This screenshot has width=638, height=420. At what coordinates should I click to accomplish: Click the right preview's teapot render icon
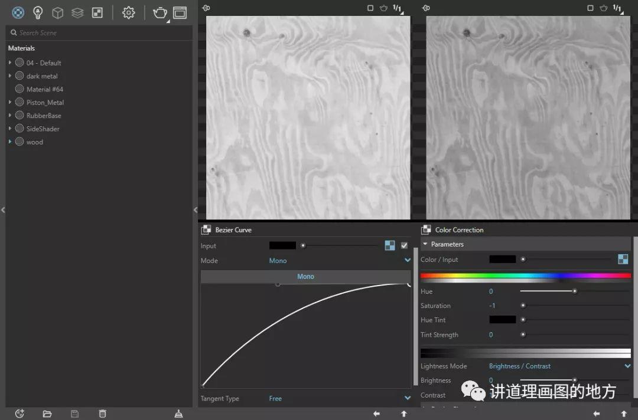603,8
